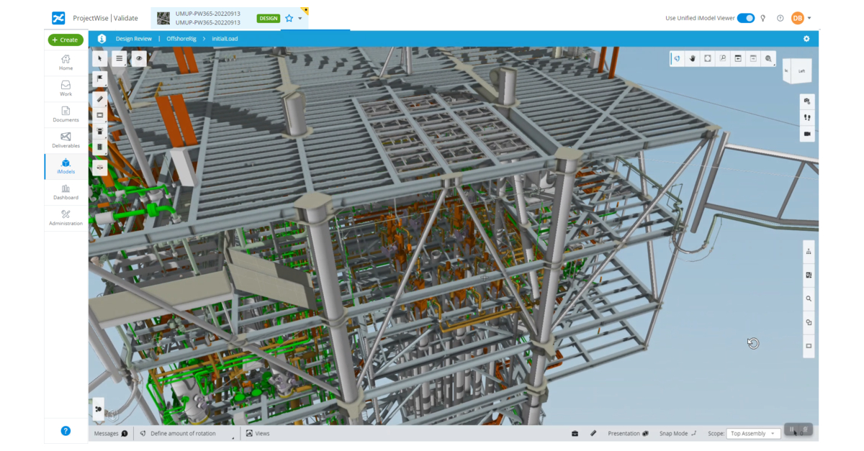Click the OffshoreRig breadcrumb link
This screenshot has height=451, width=864.
pos(181,39)
